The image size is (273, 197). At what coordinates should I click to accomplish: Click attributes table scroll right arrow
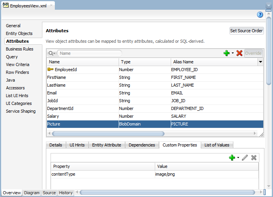click(255, 134)
